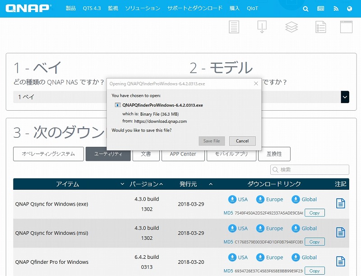
Task: Copy MD5 for Qsync msi
Action: click(x=315, y=242)
